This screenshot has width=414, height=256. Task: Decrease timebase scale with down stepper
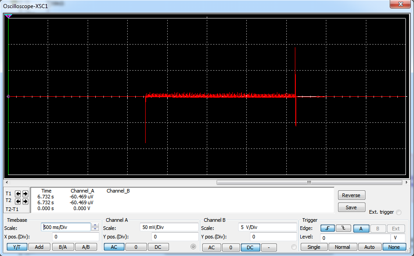[x=95, y=229]
